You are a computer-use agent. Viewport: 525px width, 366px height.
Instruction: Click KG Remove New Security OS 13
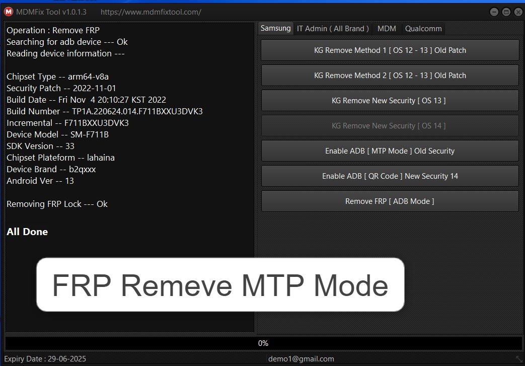coord(390,100)
